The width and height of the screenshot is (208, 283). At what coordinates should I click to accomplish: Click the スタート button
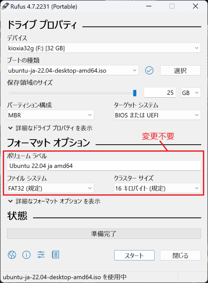pos(134,255)
